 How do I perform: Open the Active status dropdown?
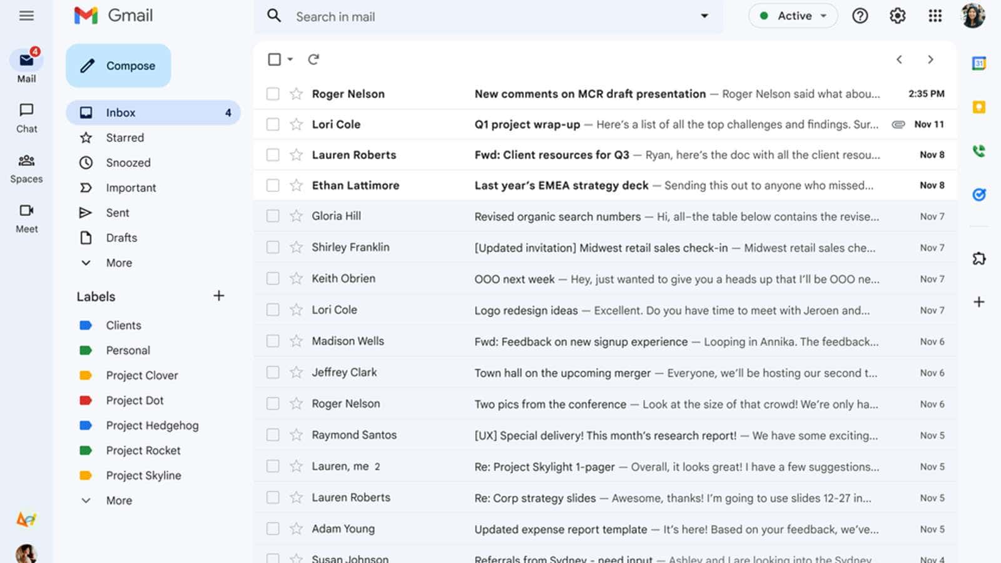coord(793,16)
